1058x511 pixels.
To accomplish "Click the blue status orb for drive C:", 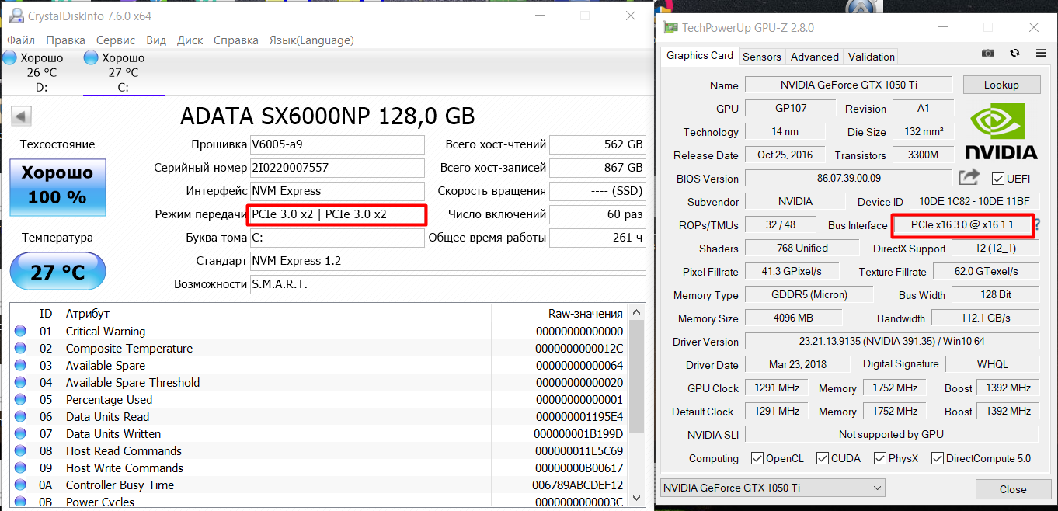I will (x=91, y=58).
